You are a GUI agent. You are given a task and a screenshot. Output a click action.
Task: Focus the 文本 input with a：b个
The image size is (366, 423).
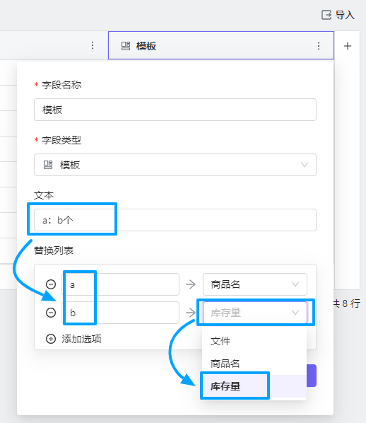pyautogui.click(x=175, y=220)
